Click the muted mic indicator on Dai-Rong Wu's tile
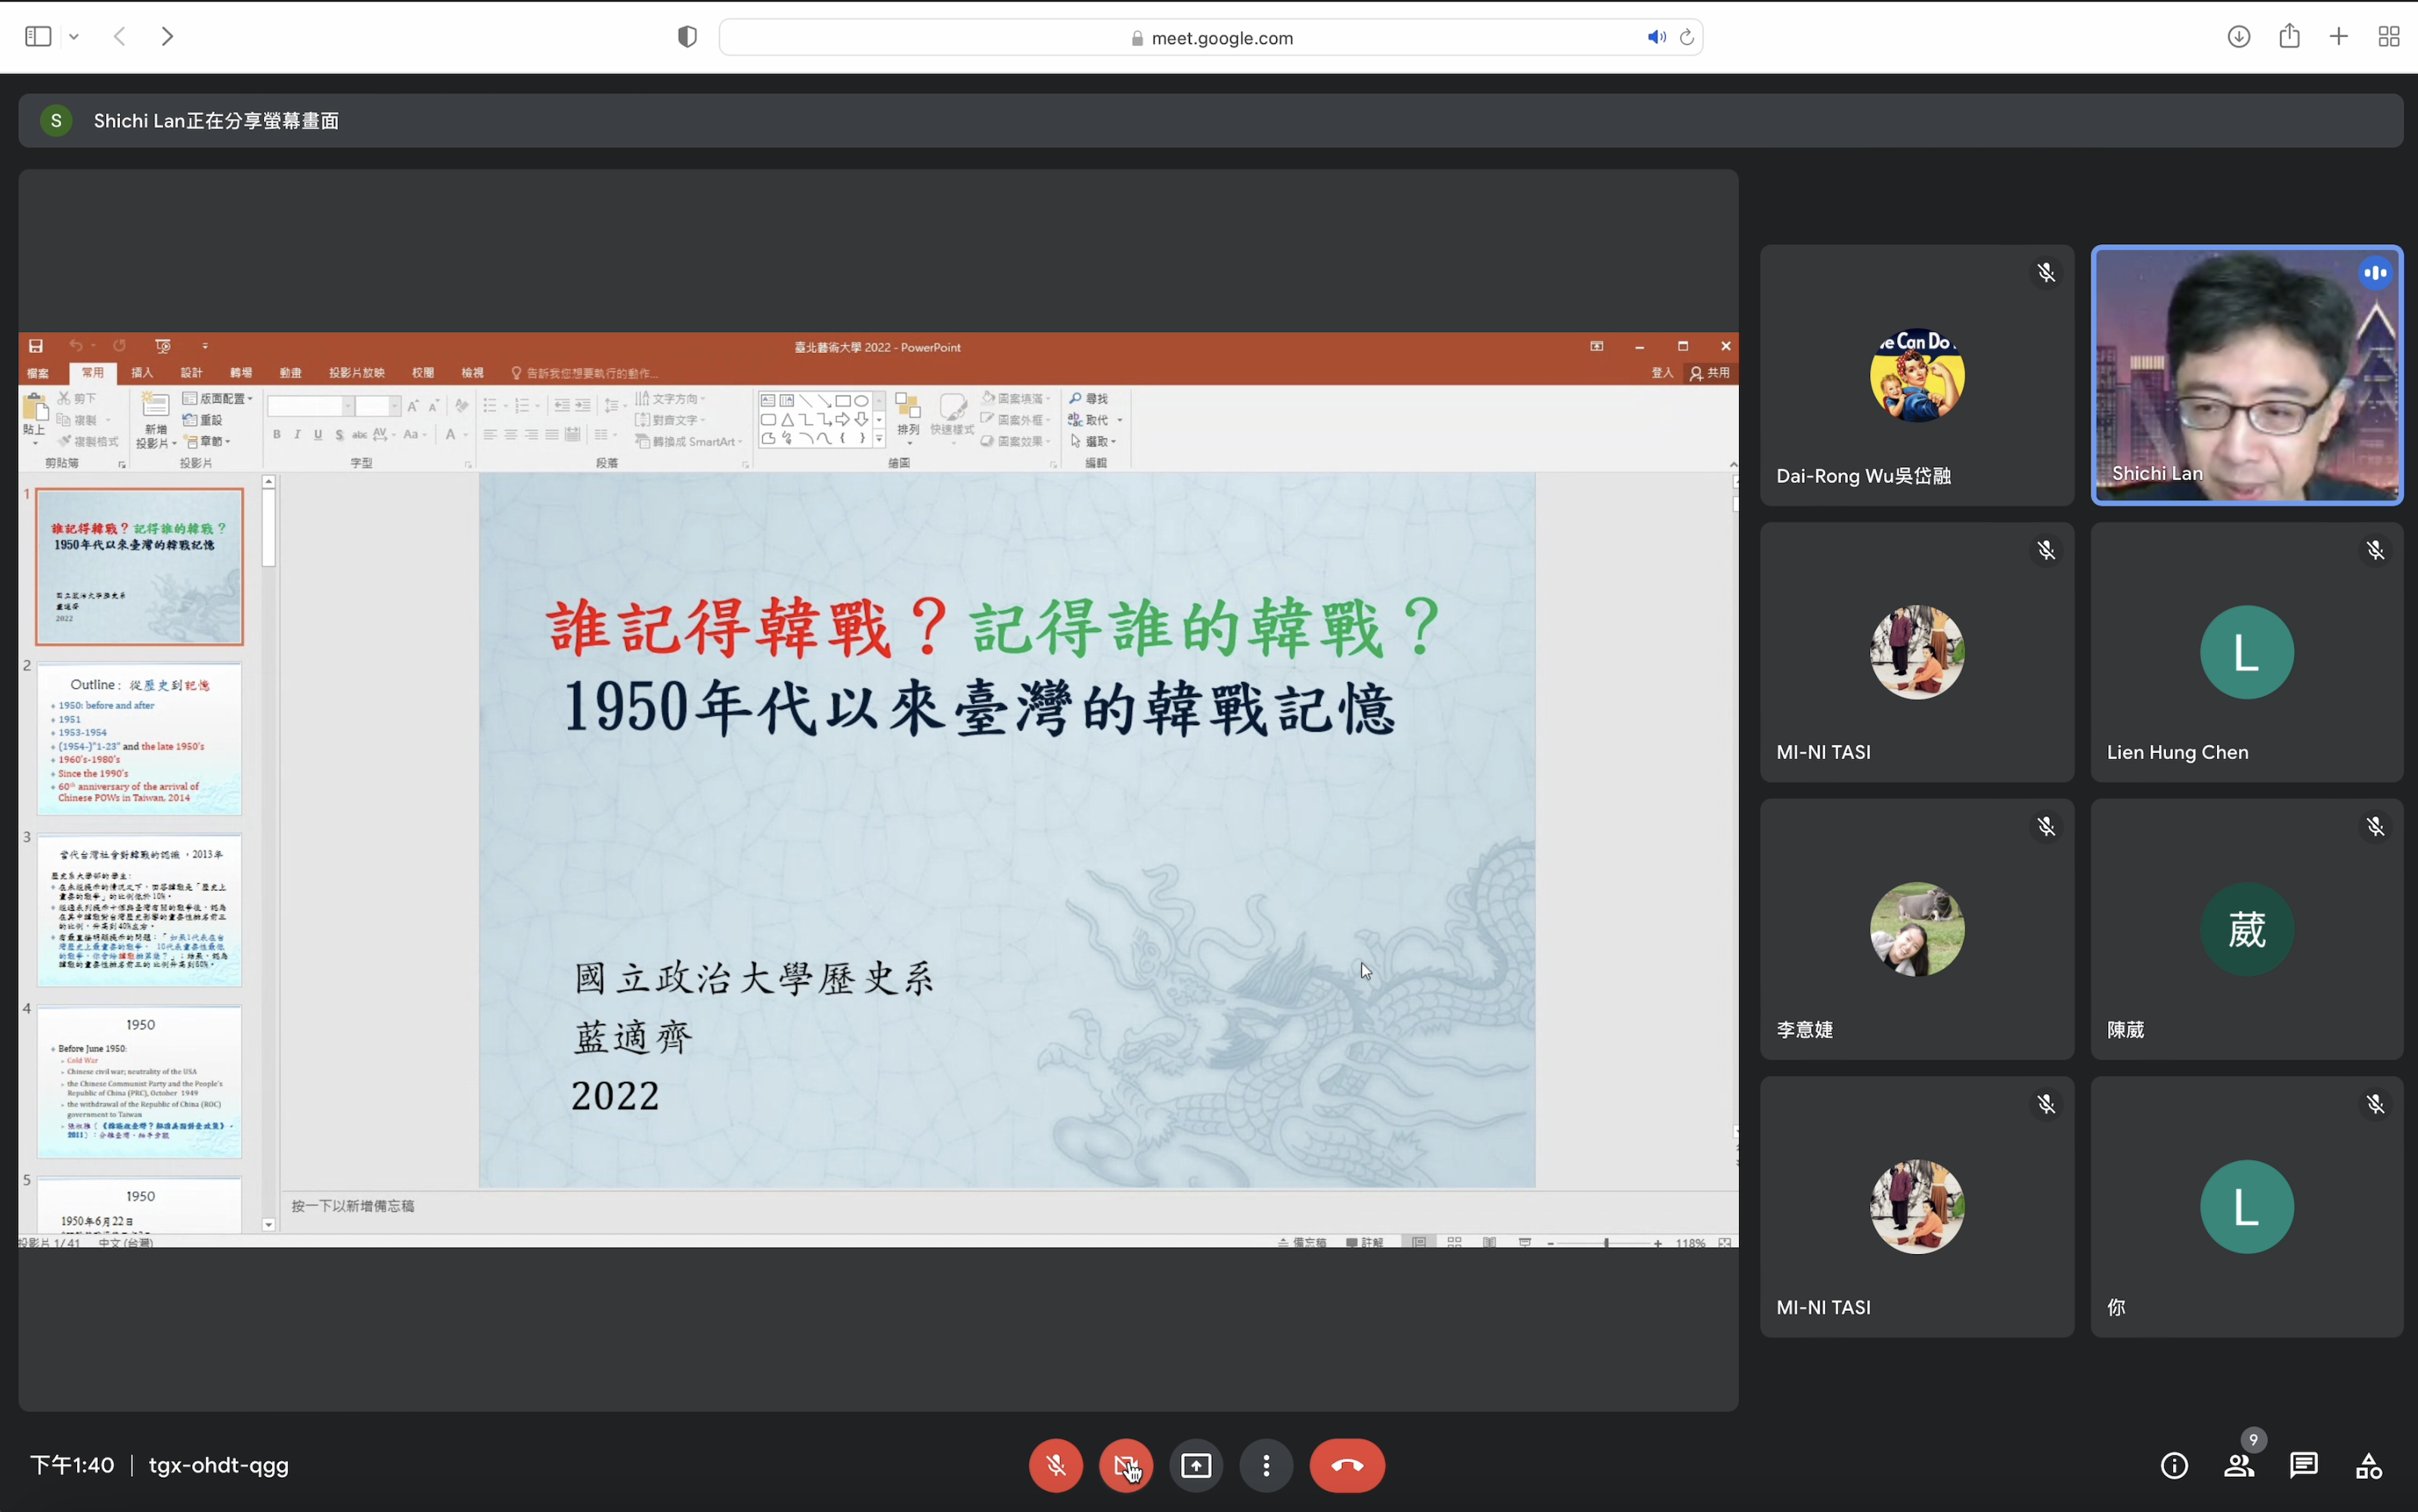This screenshot has height=1512, width=2418. [2046, 272]
